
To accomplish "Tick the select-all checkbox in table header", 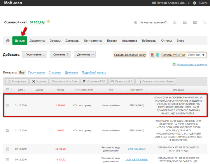I will [x=8, y=90].
